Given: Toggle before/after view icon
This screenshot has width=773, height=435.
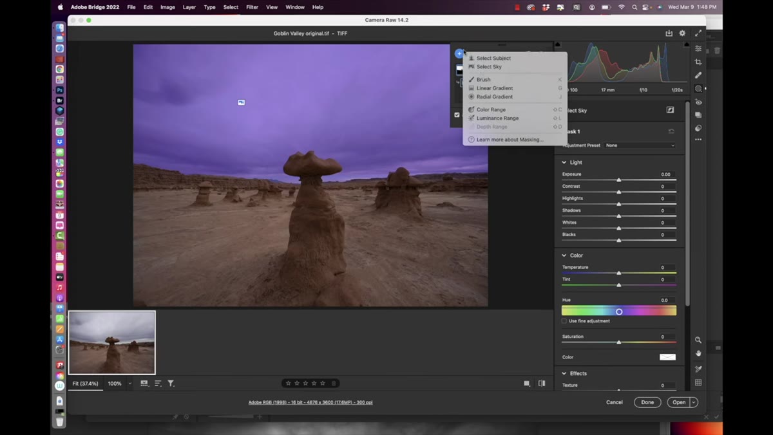Looking at the screenshot, I should pyautogui.click(x=542, y=384).
